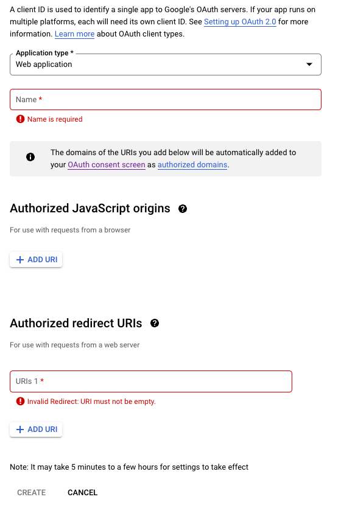This screenshot has width=341, height=508.
Task: Click error icon beside Name is required
Action: click(21, 119)
